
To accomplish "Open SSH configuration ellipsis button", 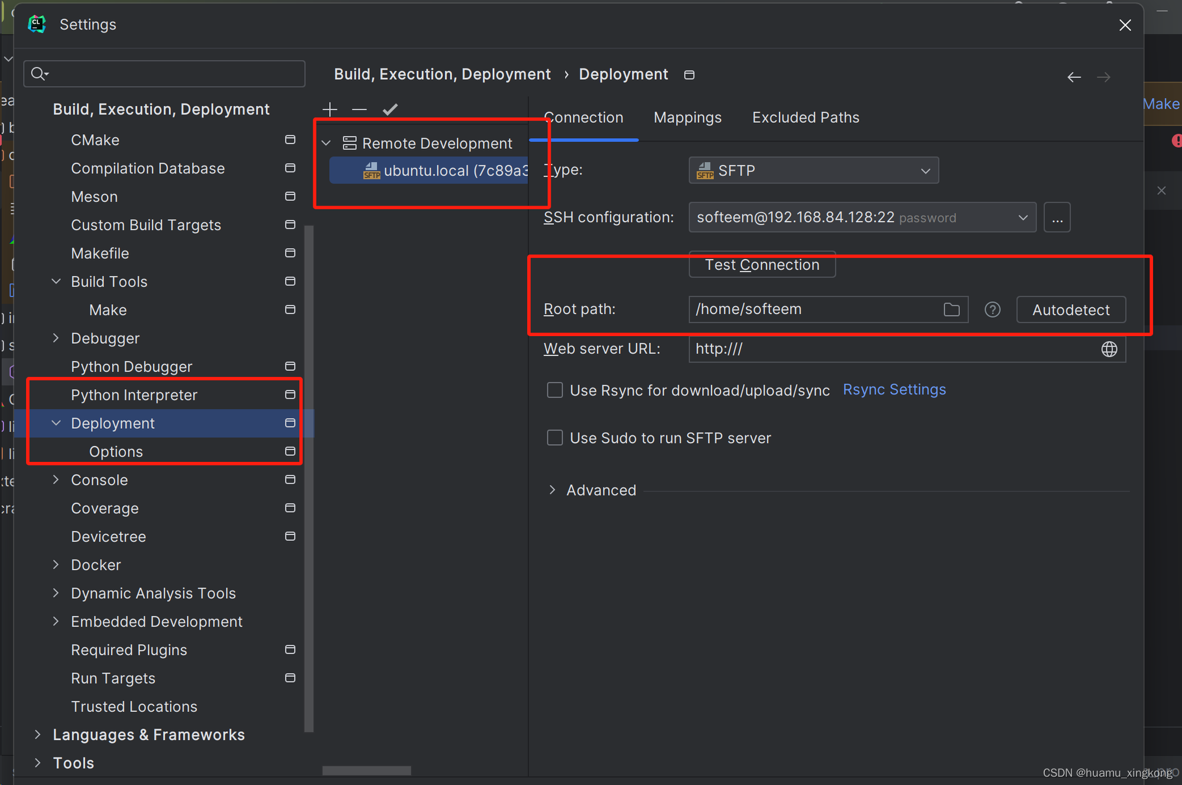I will [1057, 218].
